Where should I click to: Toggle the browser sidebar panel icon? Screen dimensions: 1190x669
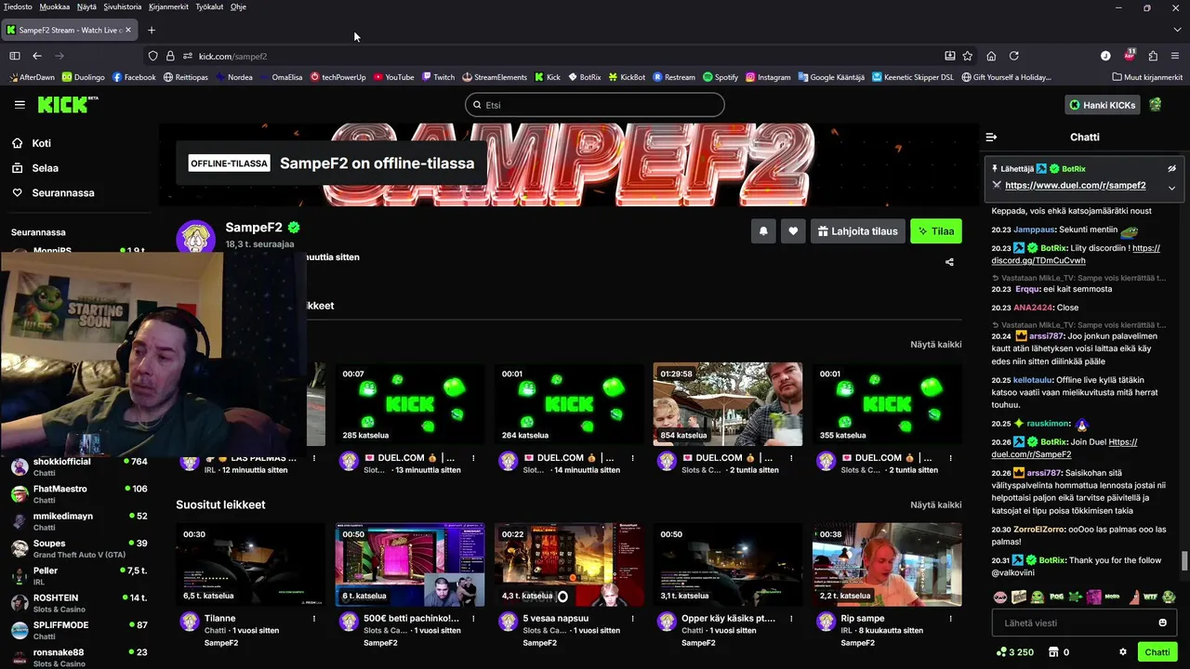(15, 56)
